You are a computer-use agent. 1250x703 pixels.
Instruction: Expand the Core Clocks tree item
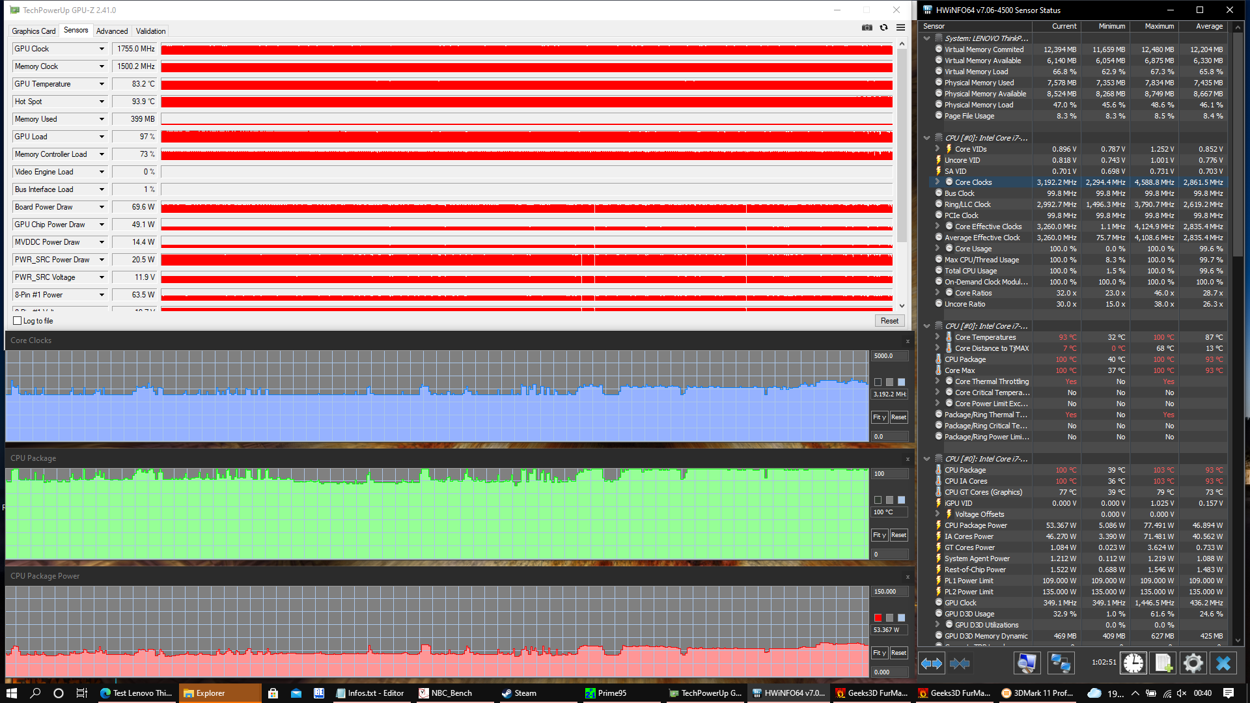tap(937, 182)
